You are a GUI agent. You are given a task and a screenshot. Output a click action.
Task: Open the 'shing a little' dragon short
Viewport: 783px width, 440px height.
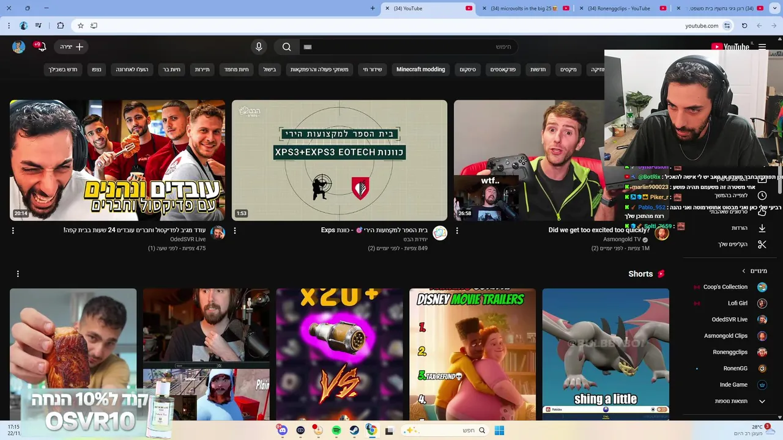[x=606, y=354]
